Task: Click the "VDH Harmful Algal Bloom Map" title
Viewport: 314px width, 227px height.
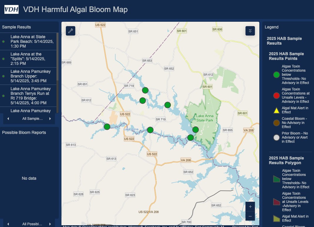Action: [x=75, y=9]
